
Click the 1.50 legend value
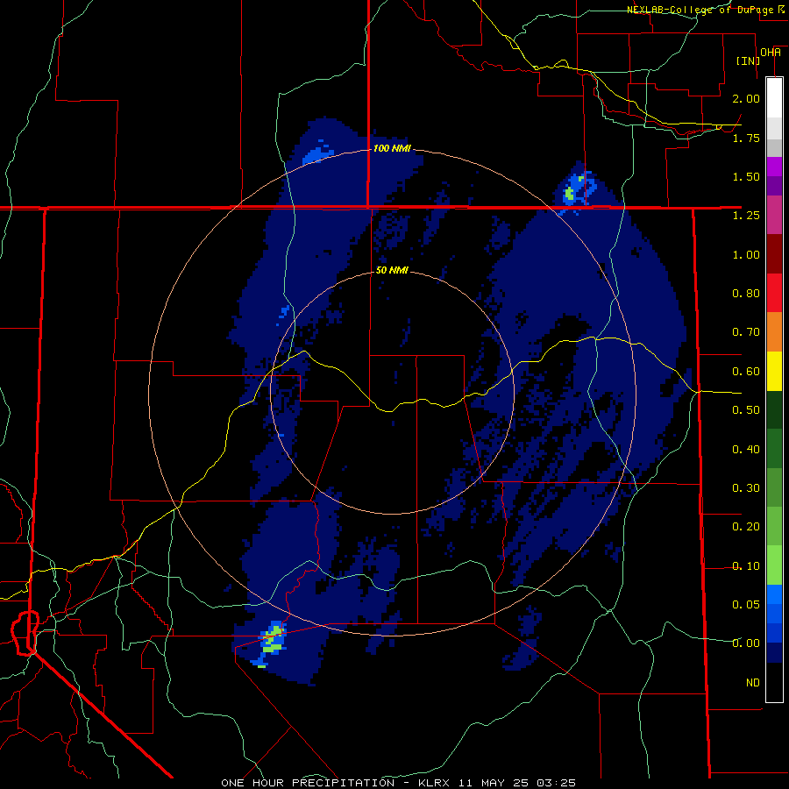pyautogui.click(x=746, y=176)
